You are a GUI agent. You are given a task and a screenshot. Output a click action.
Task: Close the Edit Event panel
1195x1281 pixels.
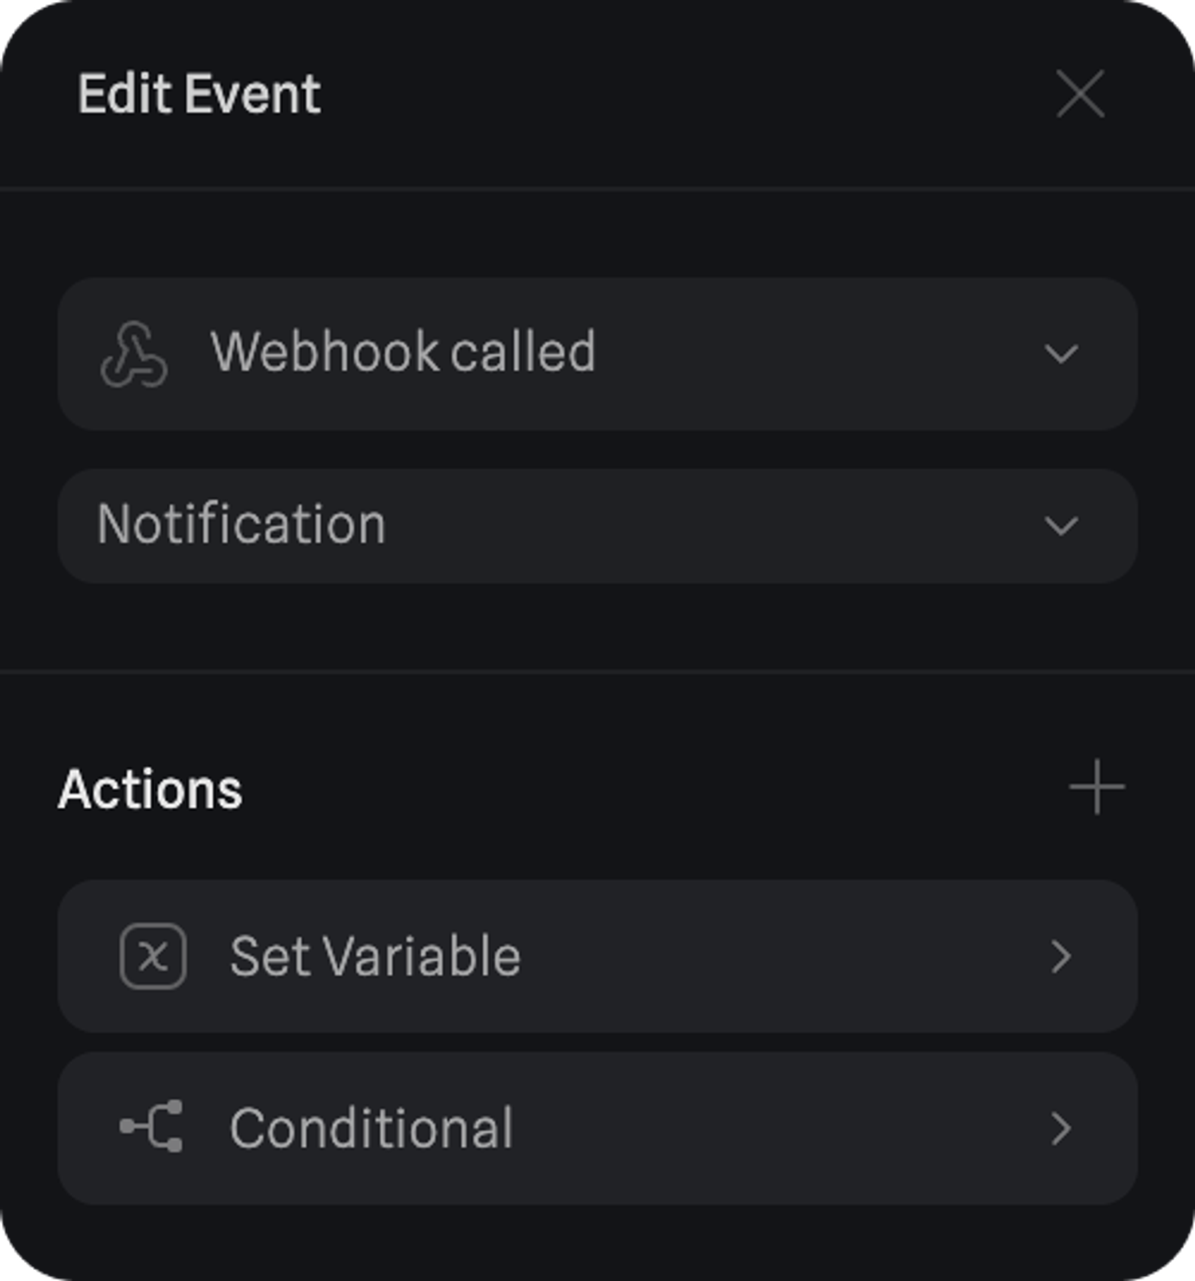(1080, 94)
